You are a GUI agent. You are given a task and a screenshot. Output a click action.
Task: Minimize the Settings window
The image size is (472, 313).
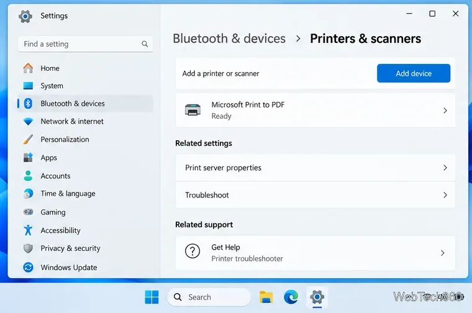point(409,14)
